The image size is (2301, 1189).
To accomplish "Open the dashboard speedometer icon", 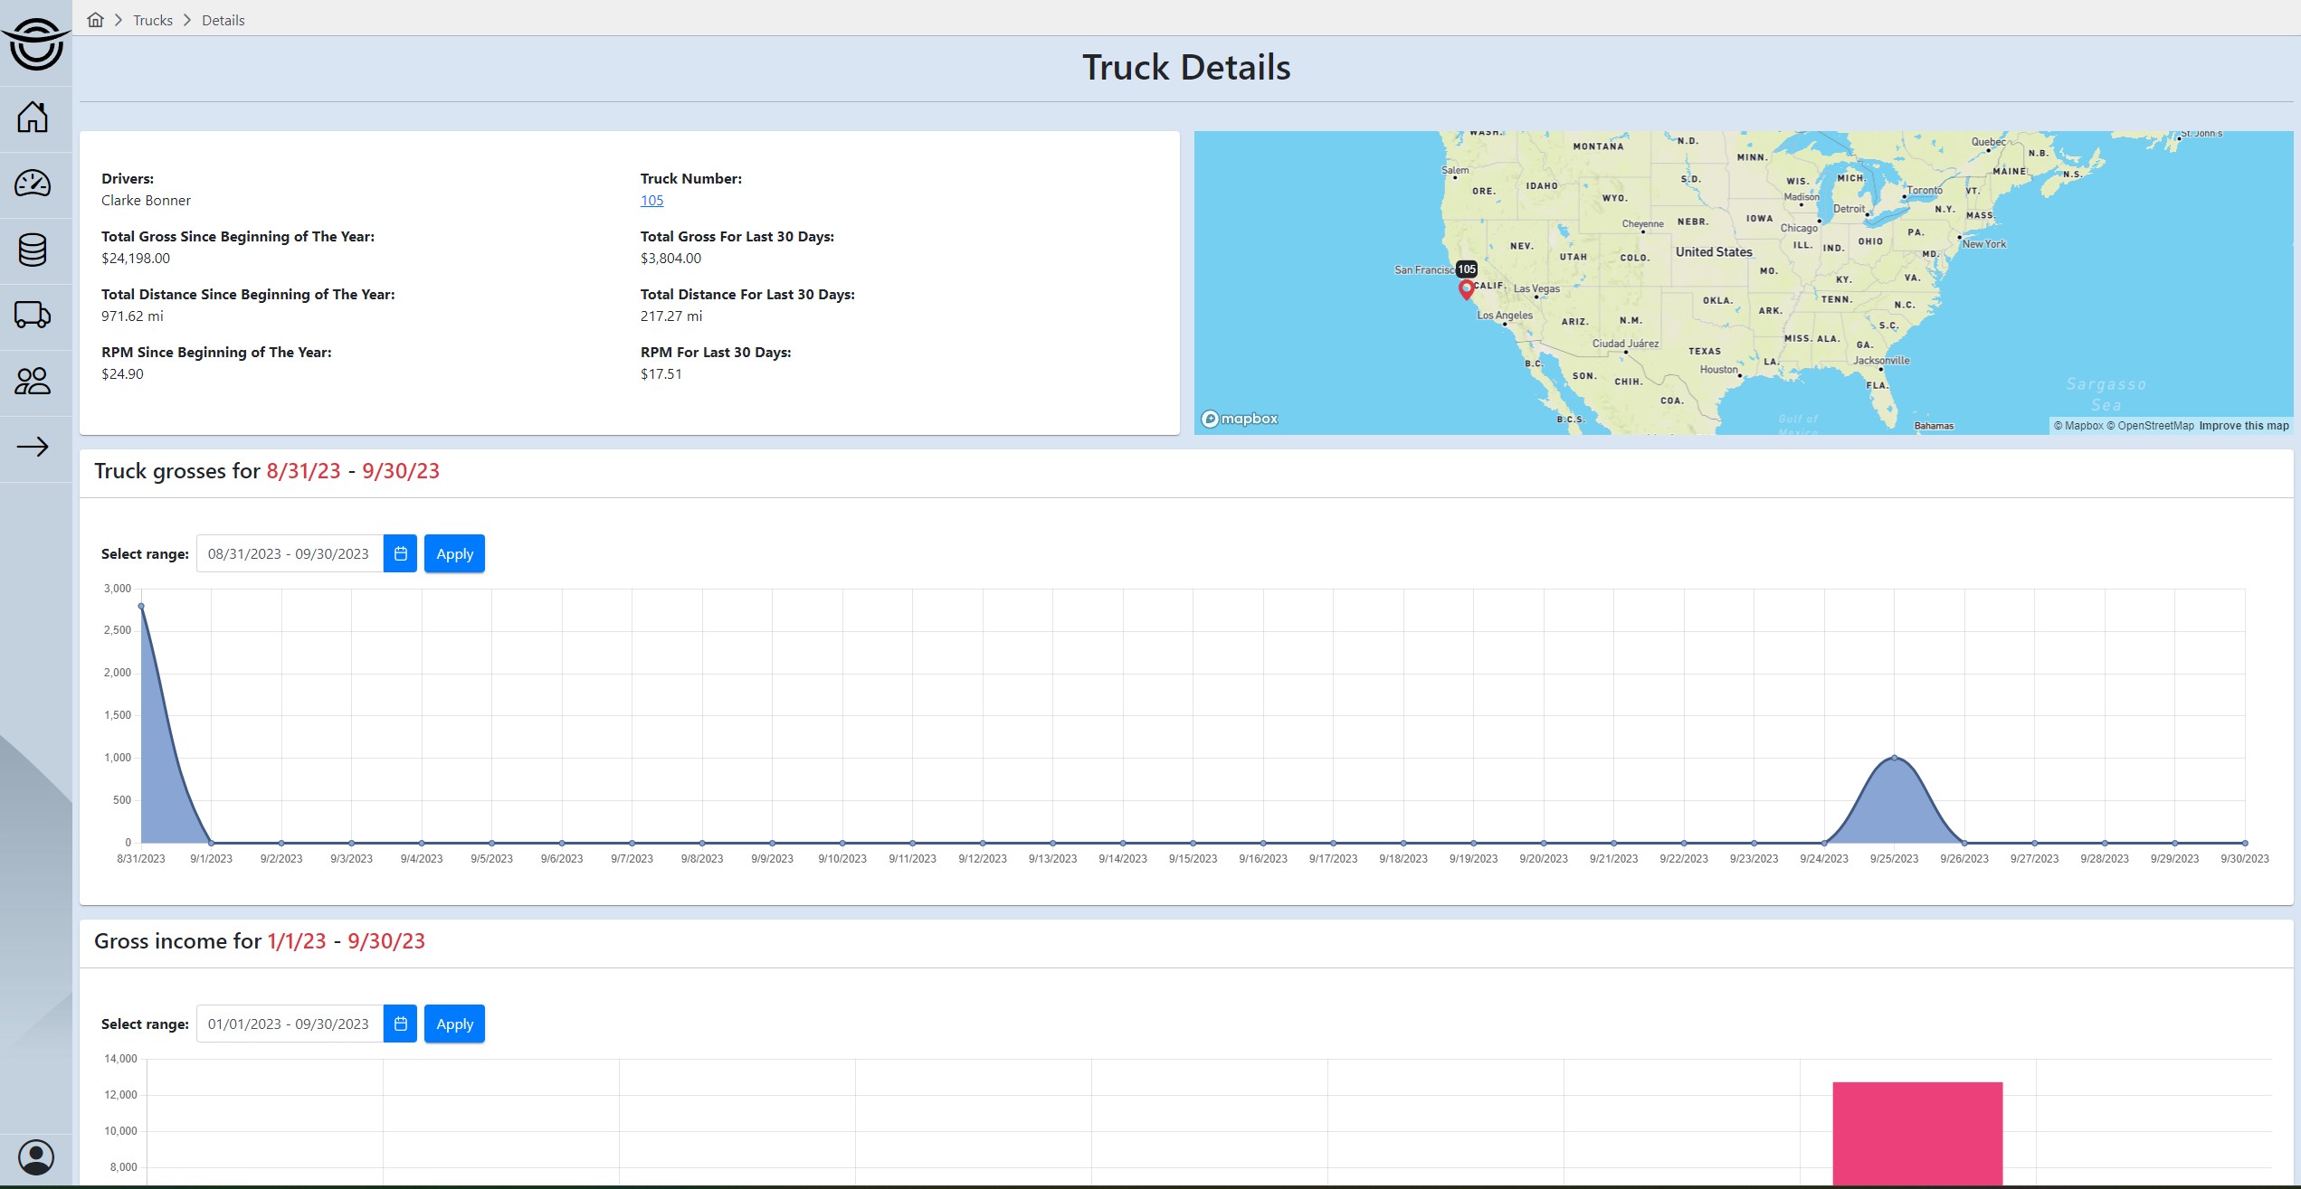I will point(33,184).
